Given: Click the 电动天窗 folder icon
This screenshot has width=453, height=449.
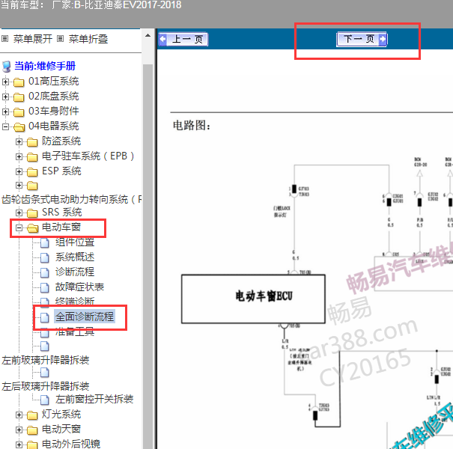Looking at the screenshot, I should tap(32, 430).
